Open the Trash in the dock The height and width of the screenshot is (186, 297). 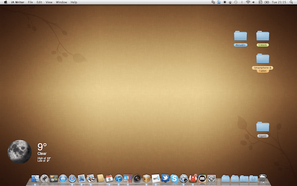coord(262,179)
